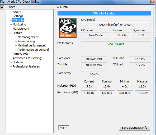Open the Settings page

pos(18,16)
